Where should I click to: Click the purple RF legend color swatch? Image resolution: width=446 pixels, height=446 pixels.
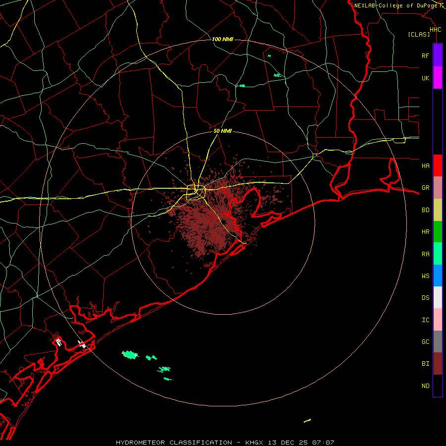point(438,56)
